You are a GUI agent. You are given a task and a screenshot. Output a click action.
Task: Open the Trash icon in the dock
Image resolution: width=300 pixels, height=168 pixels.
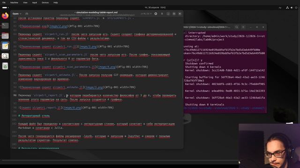tap(5, 66)
